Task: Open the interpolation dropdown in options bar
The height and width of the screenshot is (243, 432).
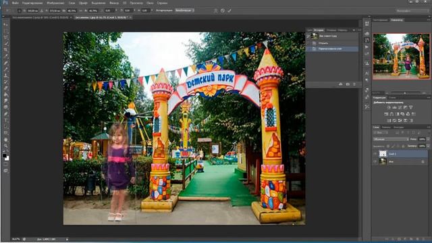Action: [x=184, y=10]
